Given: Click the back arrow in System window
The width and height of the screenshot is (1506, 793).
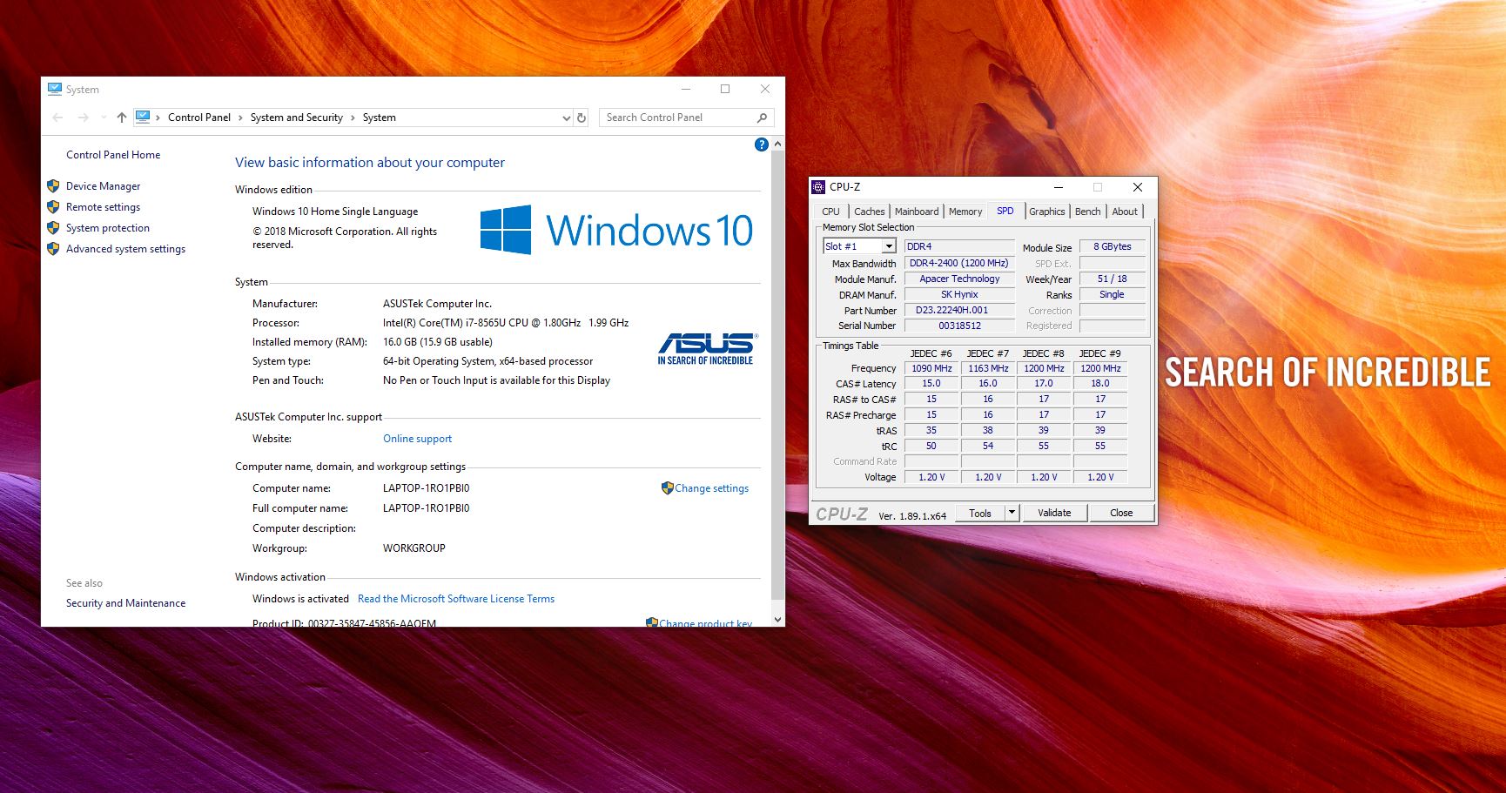Looking at the screenshot, I should (58, 118).
